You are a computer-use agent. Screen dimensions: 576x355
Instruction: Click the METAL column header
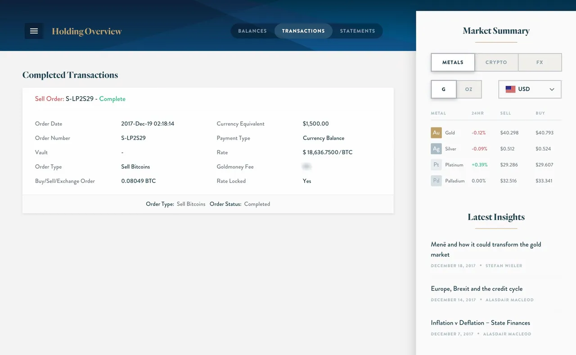pyautogui.click(x=438, y=113)
